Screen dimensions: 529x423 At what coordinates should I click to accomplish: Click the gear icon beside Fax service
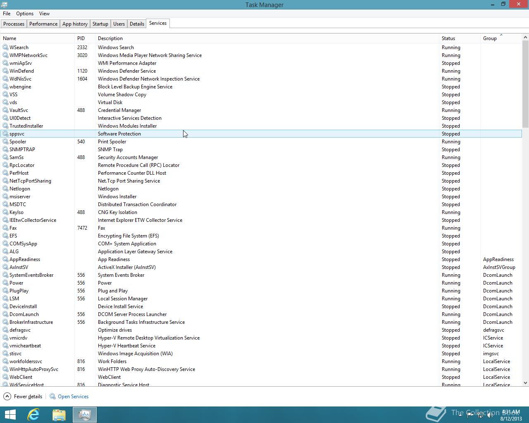[x=5, y=228]
